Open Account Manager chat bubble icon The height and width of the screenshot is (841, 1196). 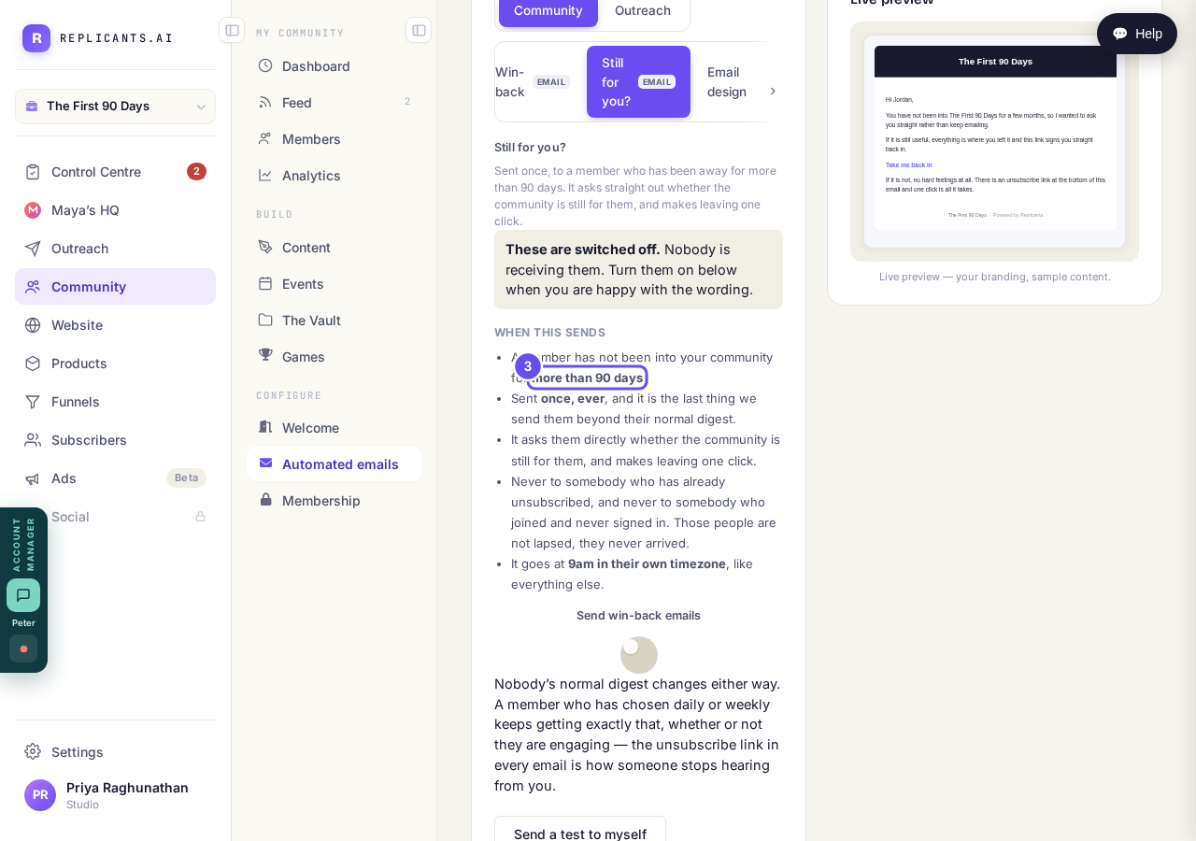click(23, 595)
